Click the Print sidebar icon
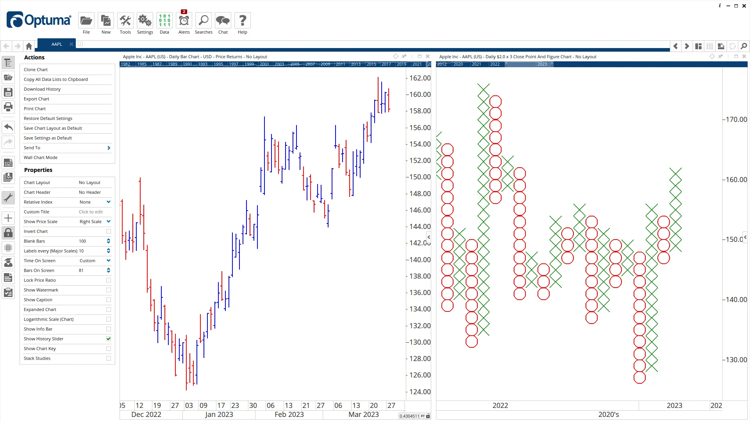 (x=8, y=107)
